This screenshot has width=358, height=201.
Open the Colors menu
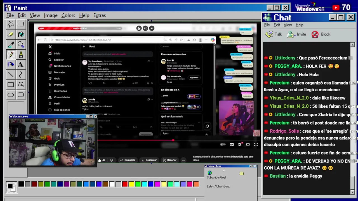pyautogui.click(x=68, y=15)
